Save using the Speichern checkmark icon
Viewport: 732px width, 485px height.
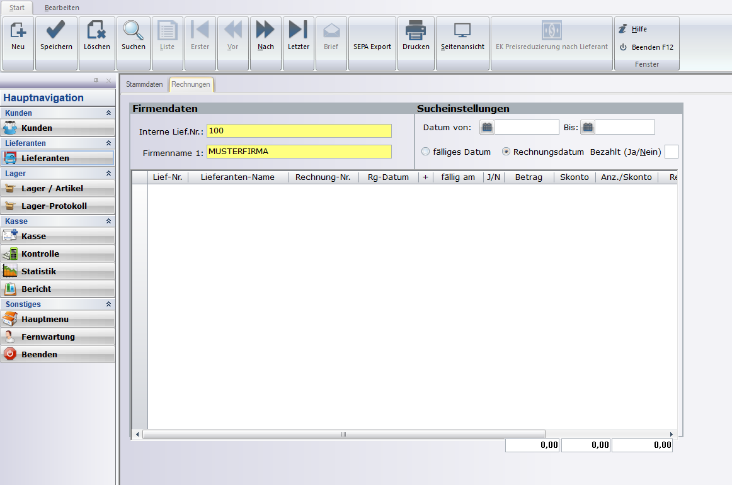(x=56, y=30)
